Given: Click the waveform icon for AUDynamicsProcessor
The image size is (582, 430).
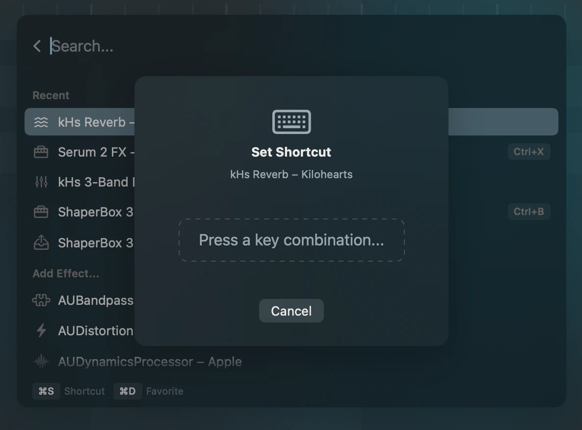Looking at the screenshot, I should (41, 361).
